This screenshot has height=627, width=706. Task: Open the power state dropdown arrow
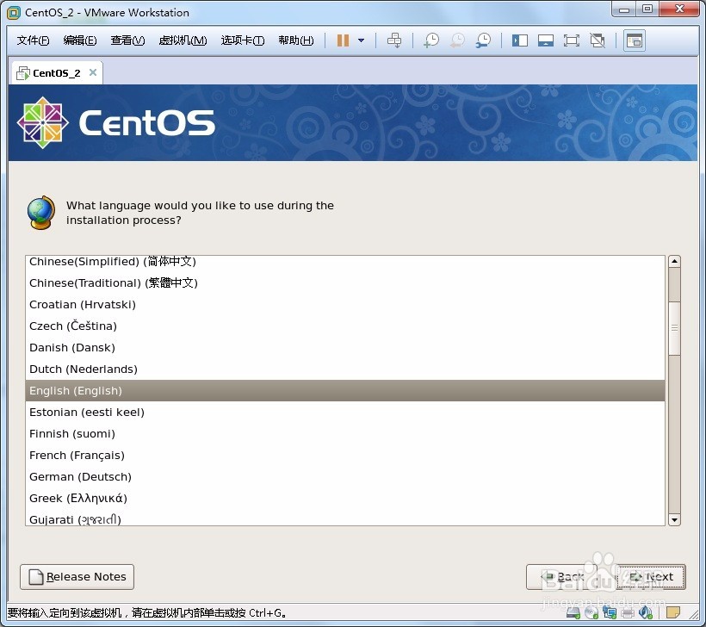(361, 40)
